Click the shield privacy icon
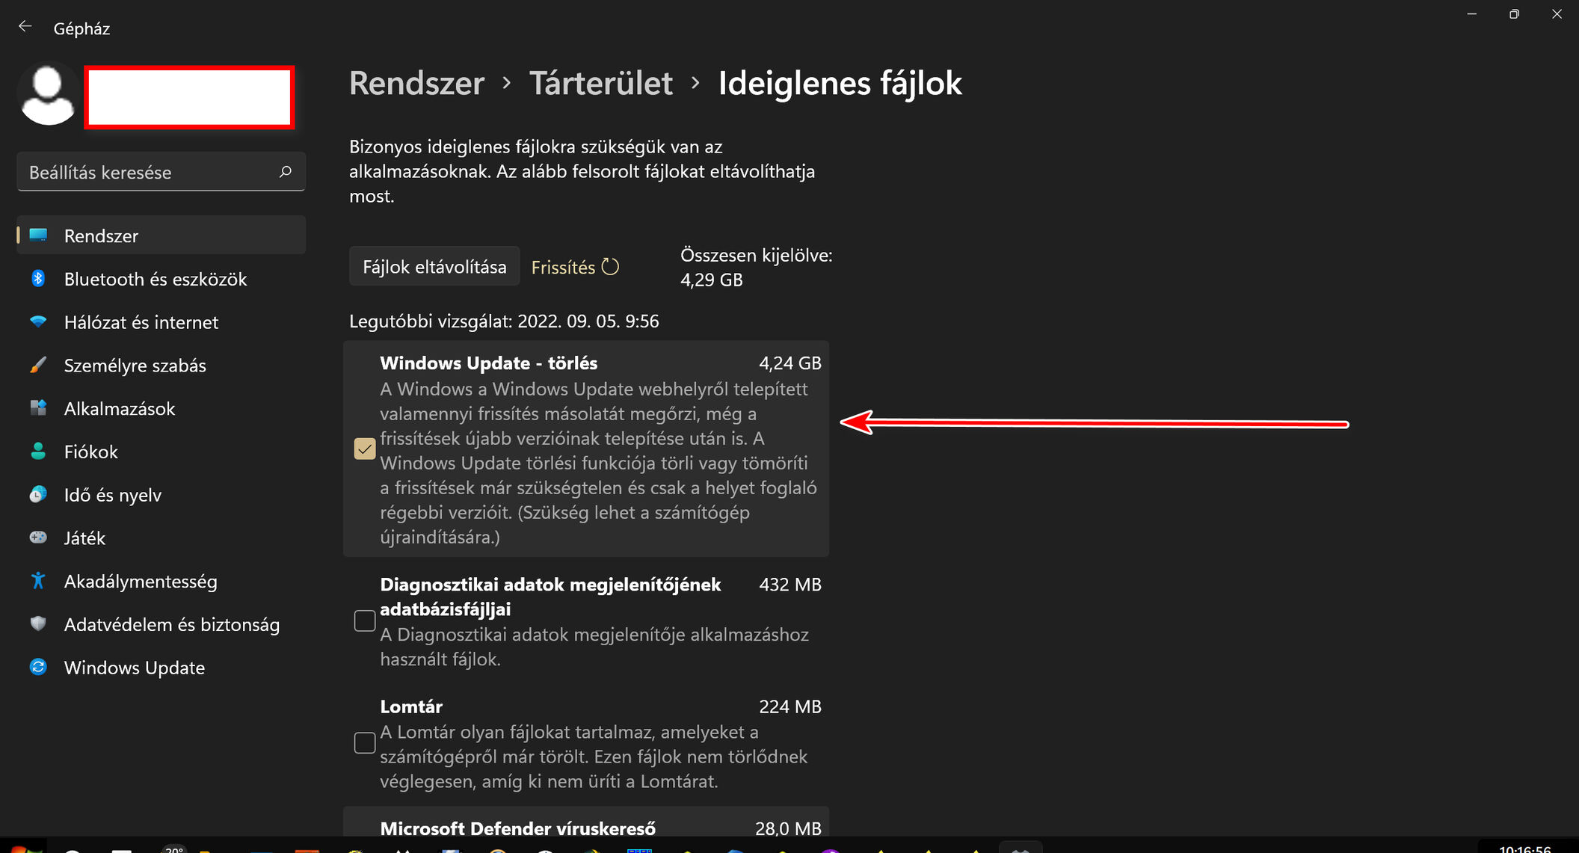 (x=38, y=623)
